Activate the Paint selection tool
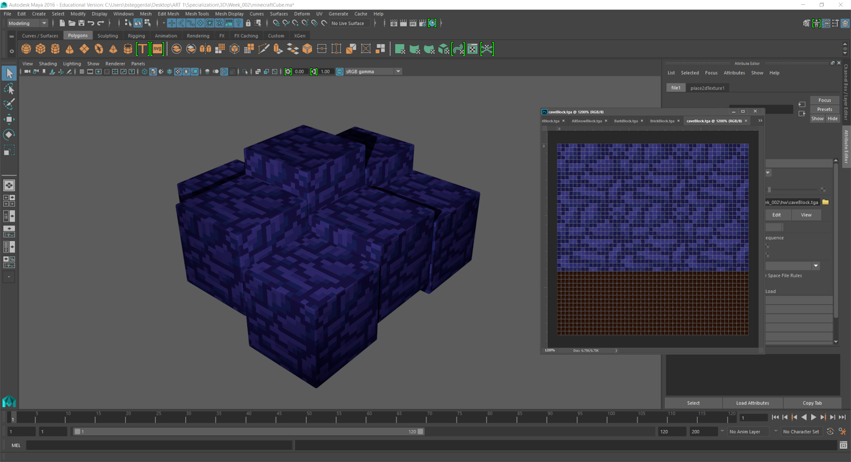Image resolution: width=851 pixels, height=462 pixels. 9,104
